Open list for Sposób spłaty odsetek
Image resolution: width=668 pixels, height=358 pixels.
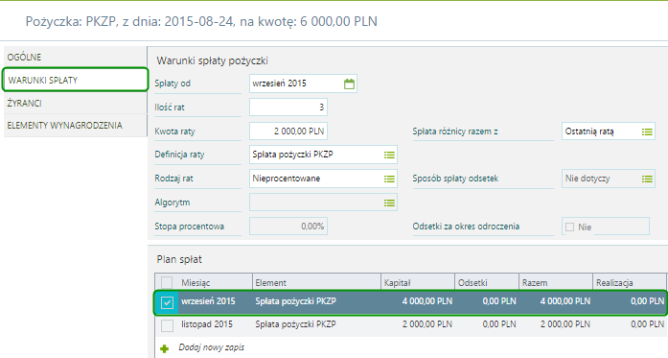pyautogui.click(x=647, y=179)
